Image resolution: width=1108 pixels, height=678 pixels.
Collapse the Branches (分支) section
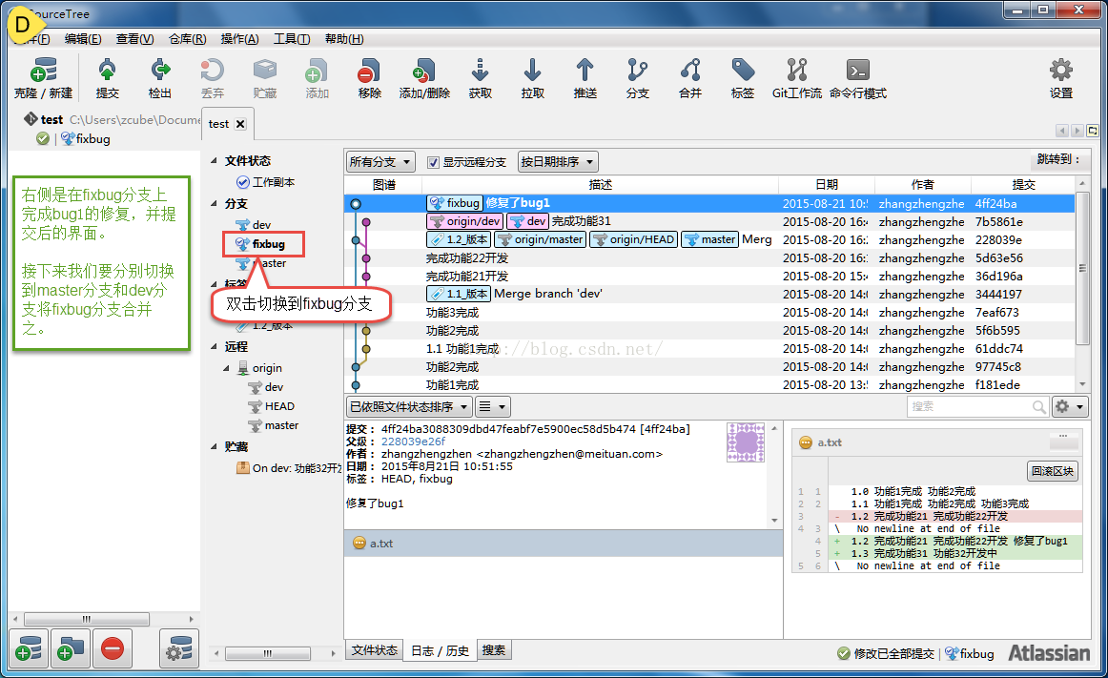[x=215, y=203]
